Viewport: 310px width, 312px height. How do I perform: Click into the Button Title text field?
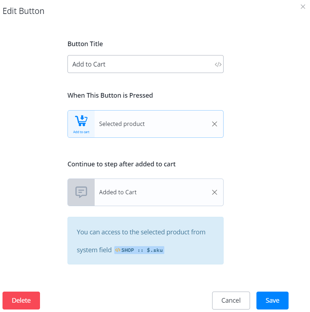coord(139,64)
